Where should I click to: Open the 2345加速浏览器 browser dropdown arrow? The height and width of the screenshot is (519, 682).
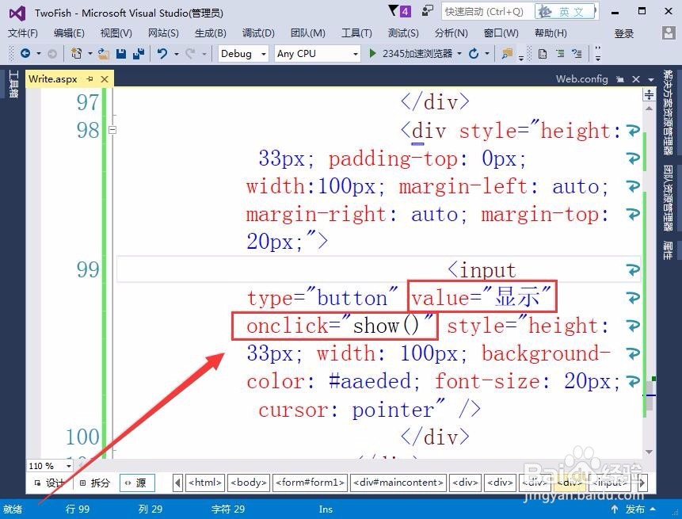[459, 54]
